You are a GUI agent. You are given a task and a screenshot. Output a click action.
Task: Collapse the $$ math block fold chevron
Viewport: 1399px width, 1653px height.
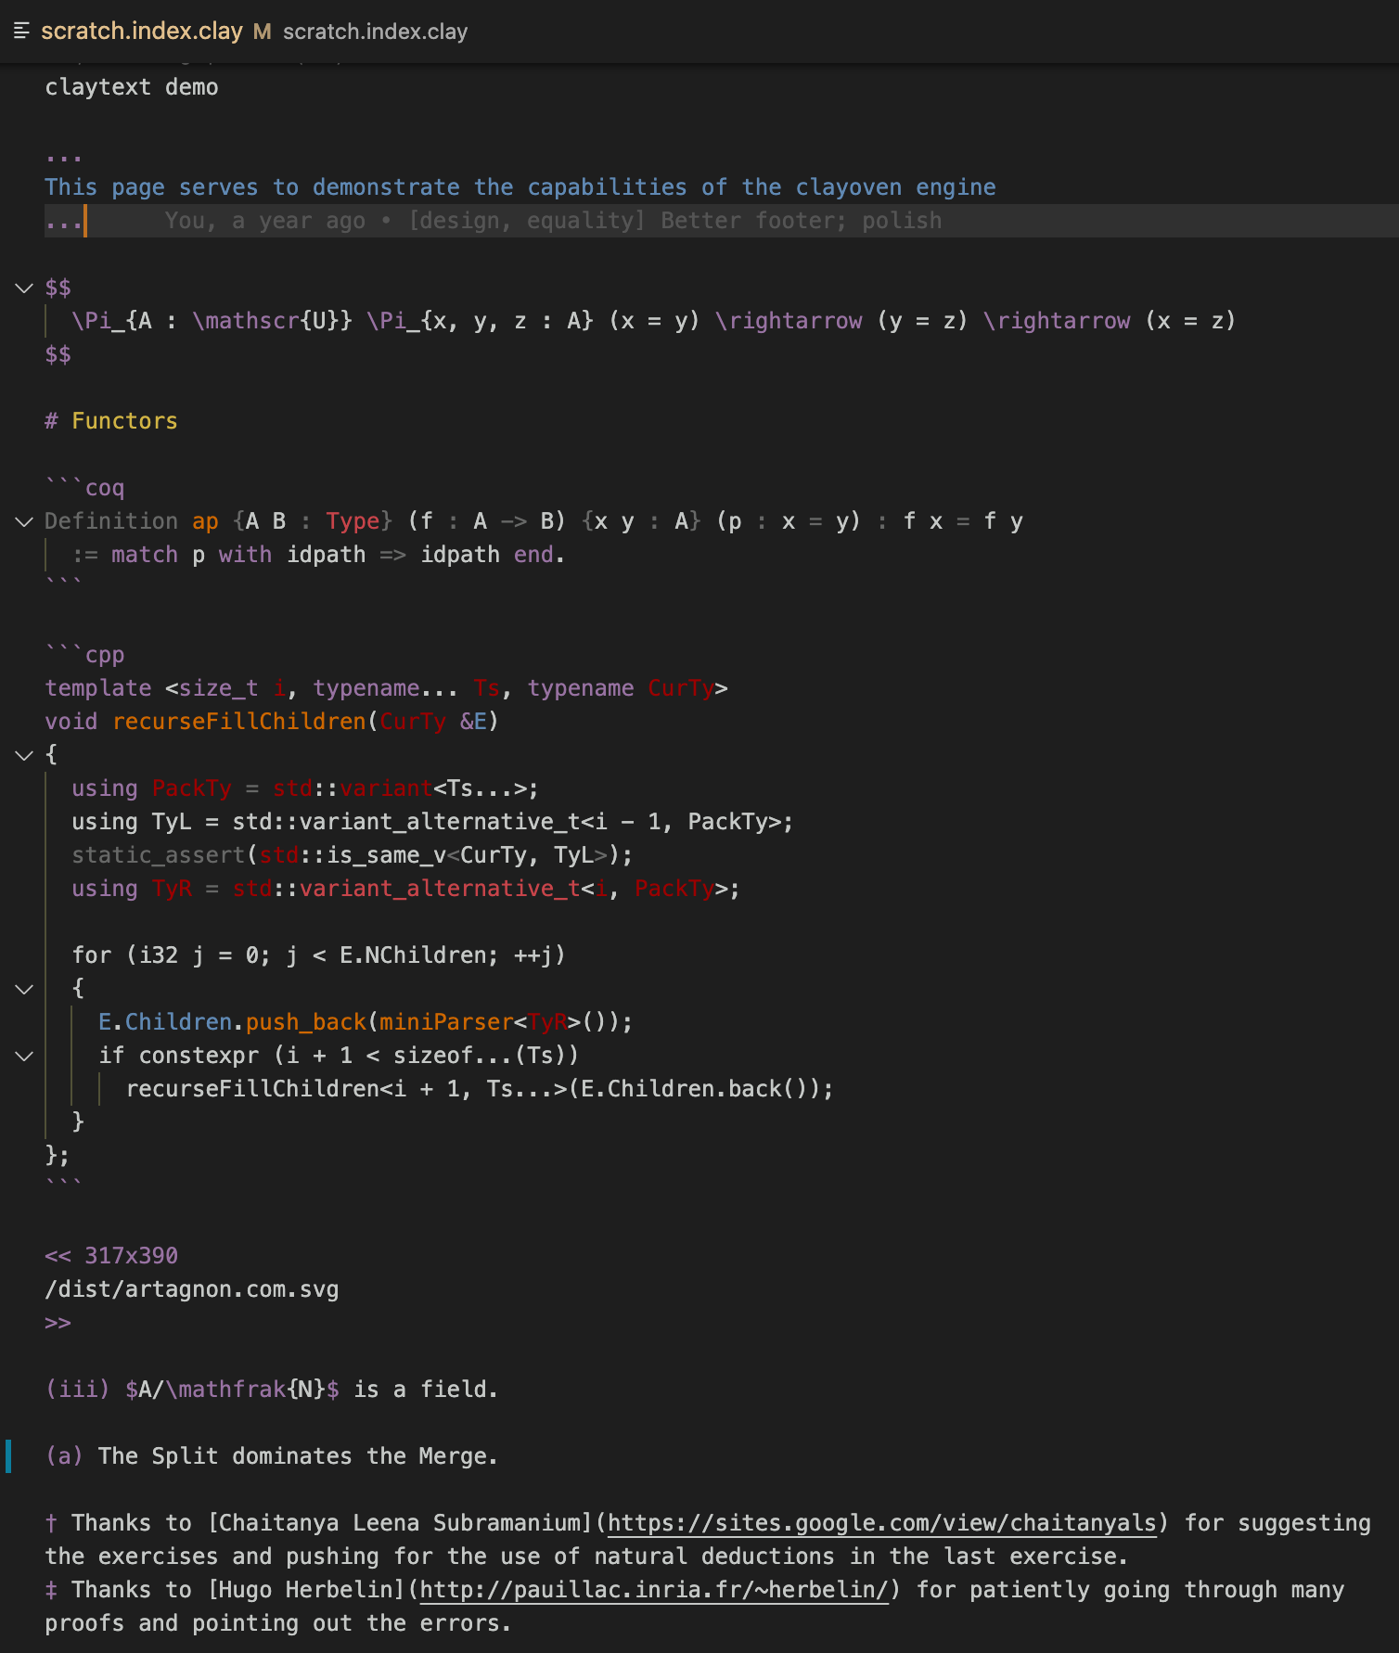(x=24, y=288)
